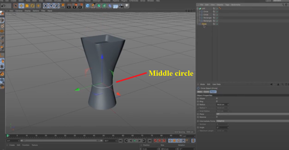Open the floor environment icon
289x150 pixels.
tap(115, 6)
